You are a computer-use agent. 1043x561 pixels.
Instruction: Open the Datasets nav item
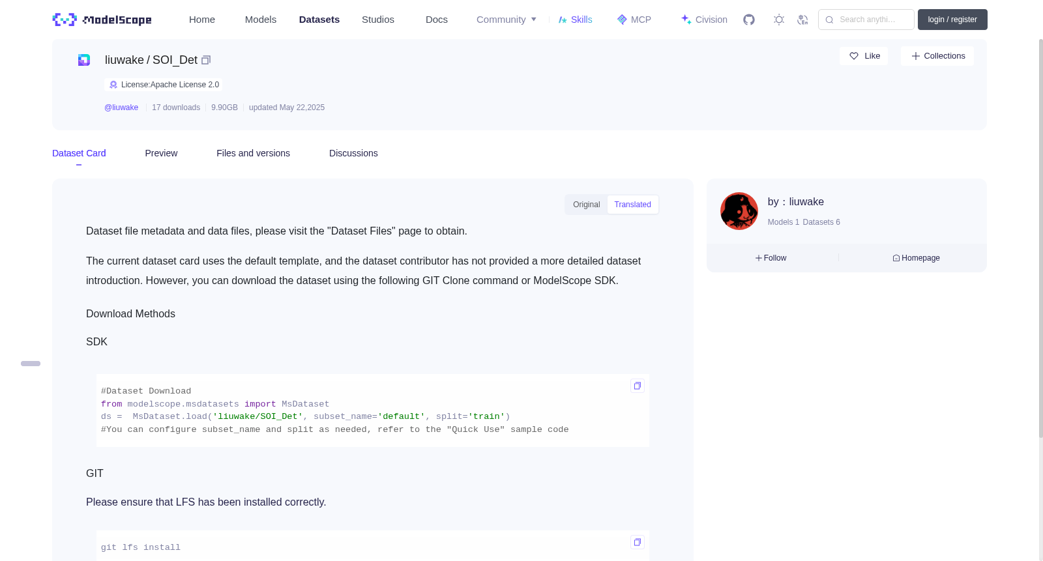pyautogui.click(x=319, y=20)
